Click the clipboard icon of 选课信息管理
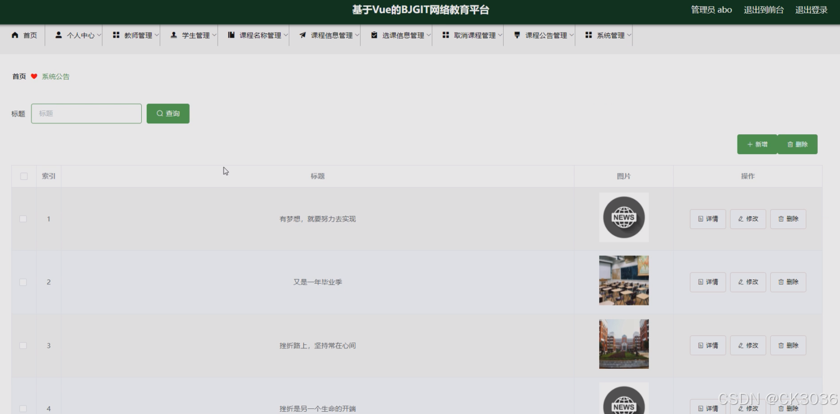 (374, 35)
